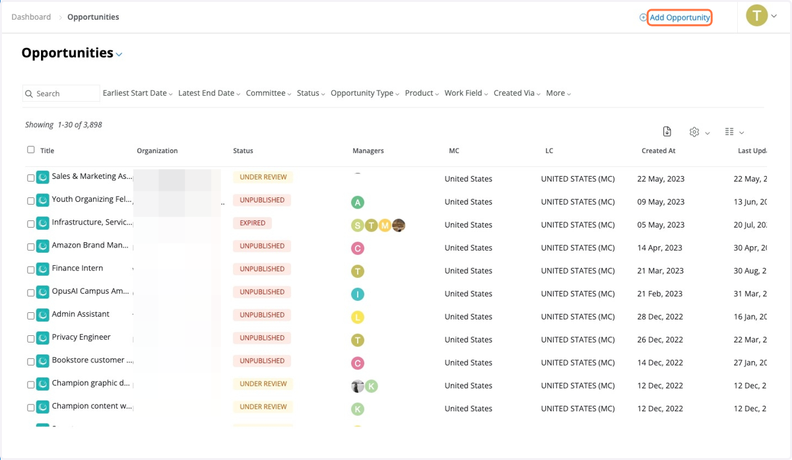Check the Amazon Brand Man... row checkbox
The height and width of the screenshot is (460, 792).
pos(31,247)
